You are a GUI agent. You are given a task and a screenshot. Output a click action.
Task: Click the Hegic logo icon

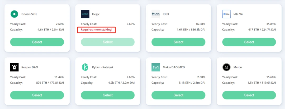click(85, 14)
